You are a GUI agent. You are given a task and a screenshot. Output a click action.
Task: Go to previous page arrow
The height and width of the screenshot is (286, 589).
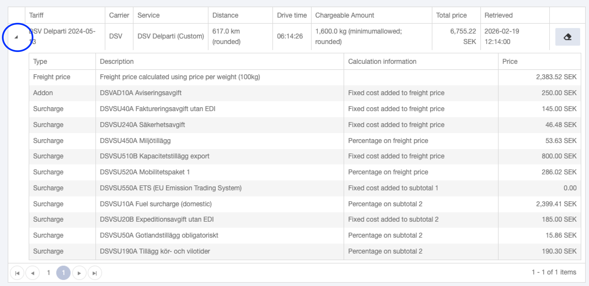33,273
